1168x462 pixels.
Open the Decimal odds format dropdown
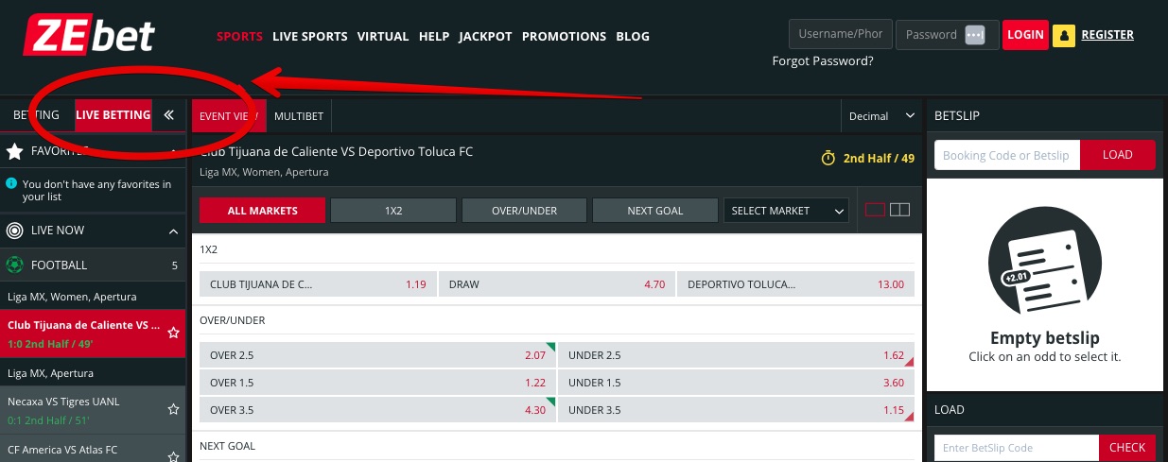pyautogui.click(x=881, y=116)
